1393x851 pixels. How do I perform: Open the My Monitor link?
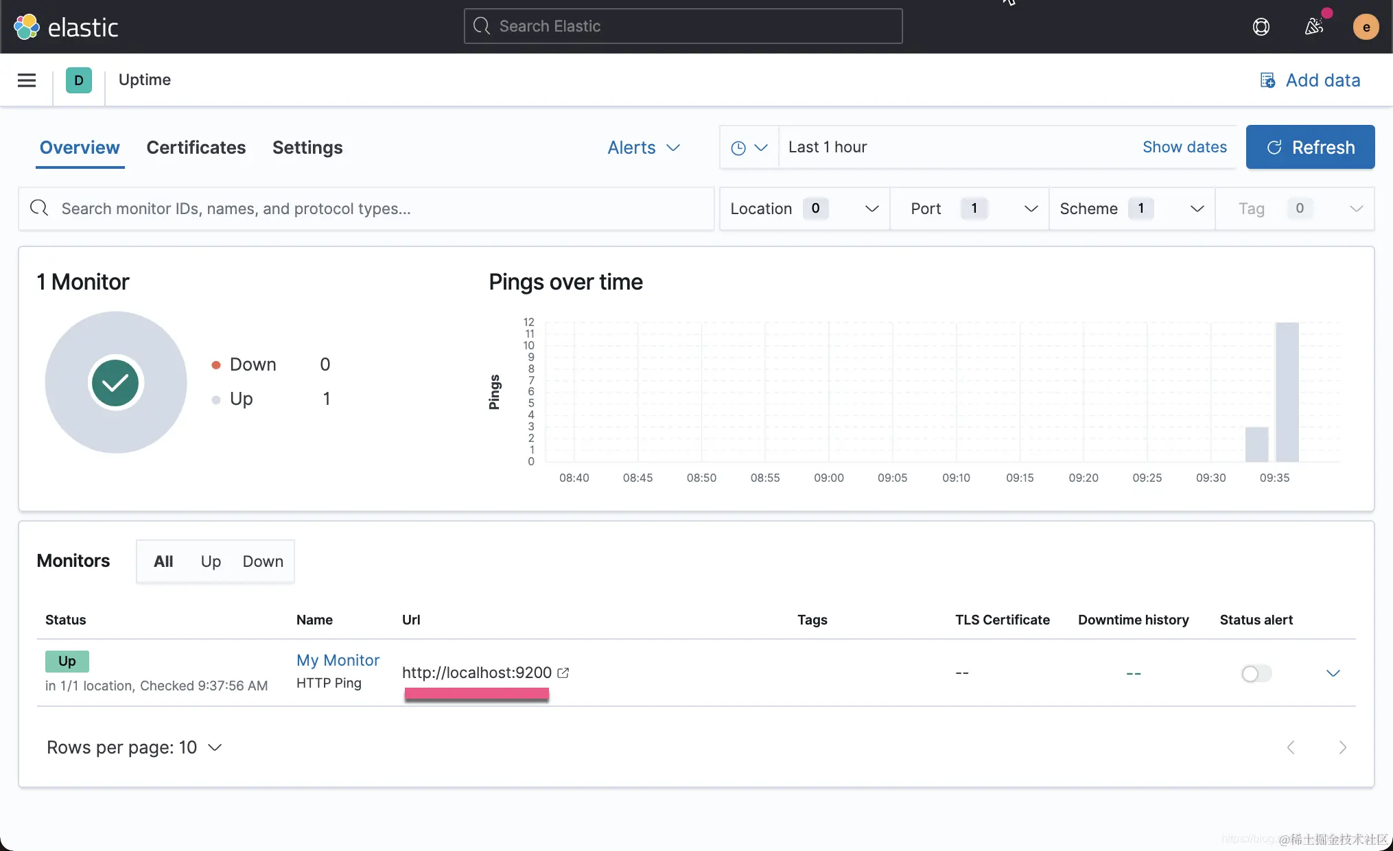(338, 660)
